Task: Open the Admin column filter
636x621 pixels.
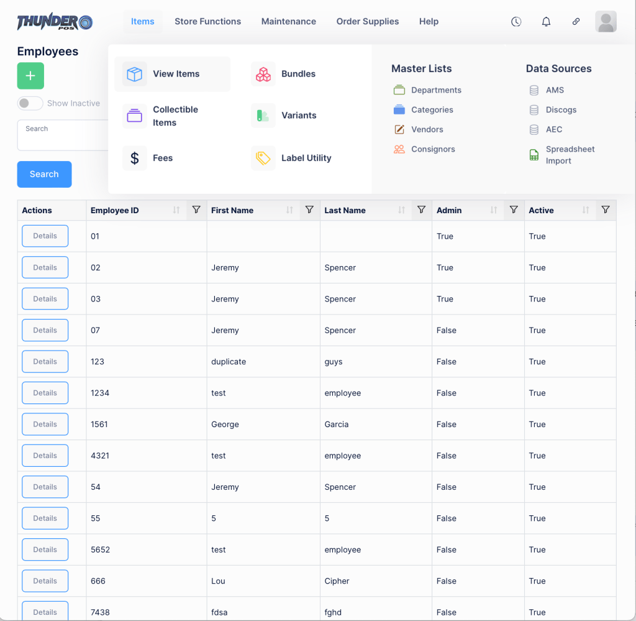Action: [514, 210]
